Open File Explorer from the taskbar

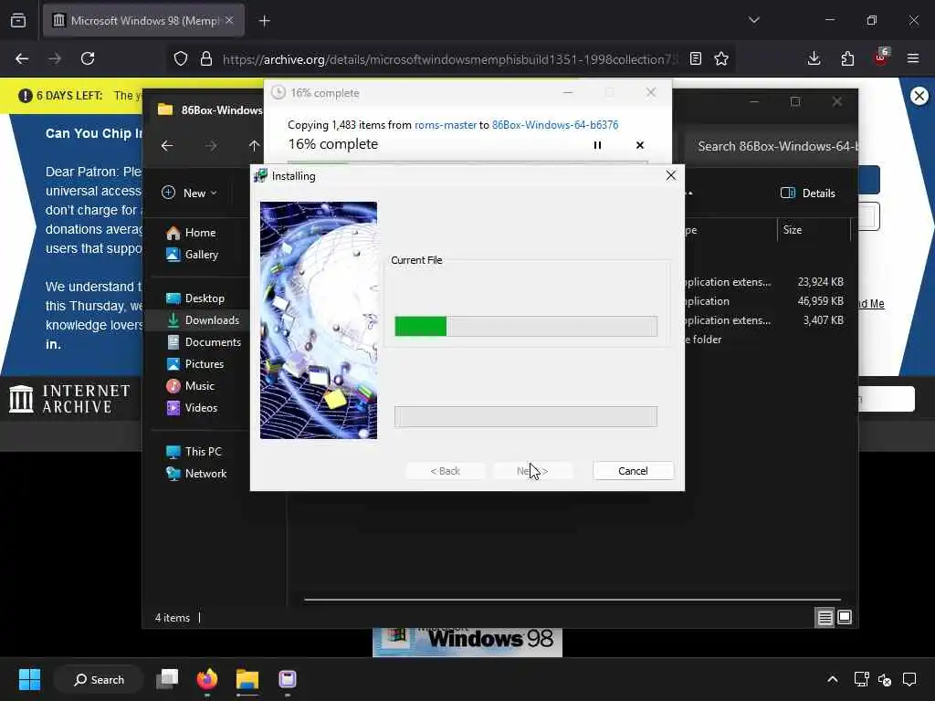pyautogui.click(x=247, y=679)
